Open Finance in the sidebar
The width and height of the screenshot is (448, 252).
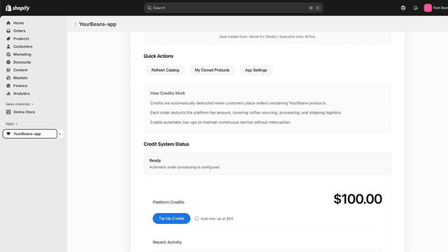point(20,86)
